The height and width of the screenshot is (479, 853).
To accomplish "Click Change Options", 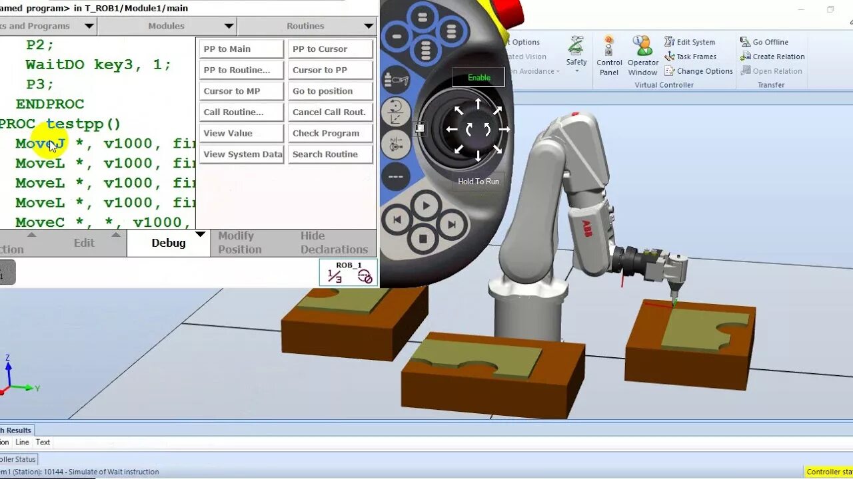I will pyautogui.click(x=698, y=71).
